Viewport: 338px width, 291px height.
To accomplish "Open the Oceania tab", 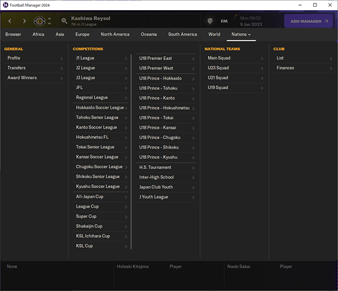I will pos(149,34).
